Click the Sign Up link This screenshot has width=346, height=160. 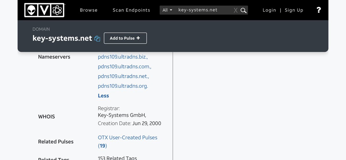(x=294, y=10)
